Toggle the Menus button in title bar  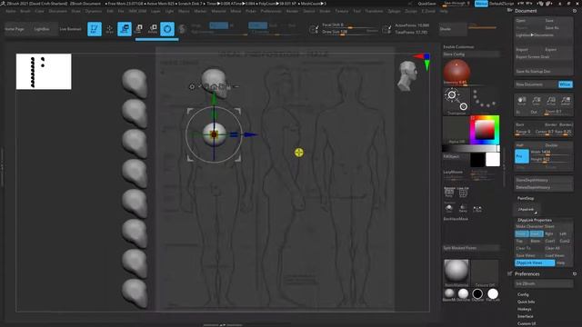pyautogui.click(x=481, y=4)
